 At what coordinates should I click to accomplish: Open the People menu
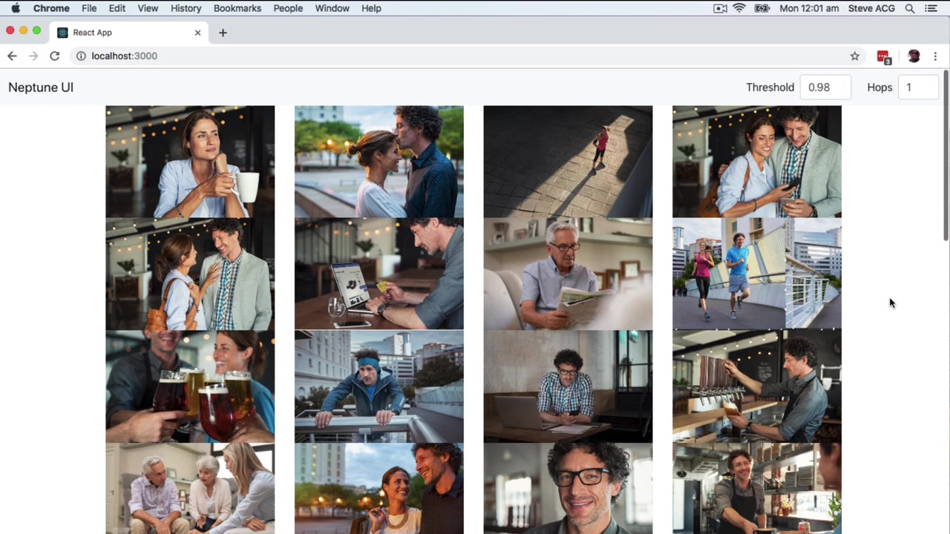coord(288,8)
